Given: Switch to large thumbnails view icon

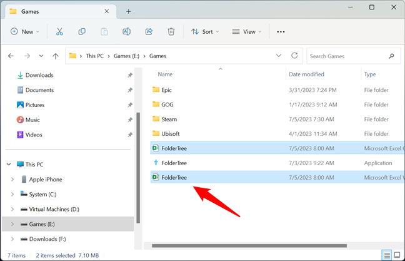Looking at the screenshot, I should click(x=397, y=255).
